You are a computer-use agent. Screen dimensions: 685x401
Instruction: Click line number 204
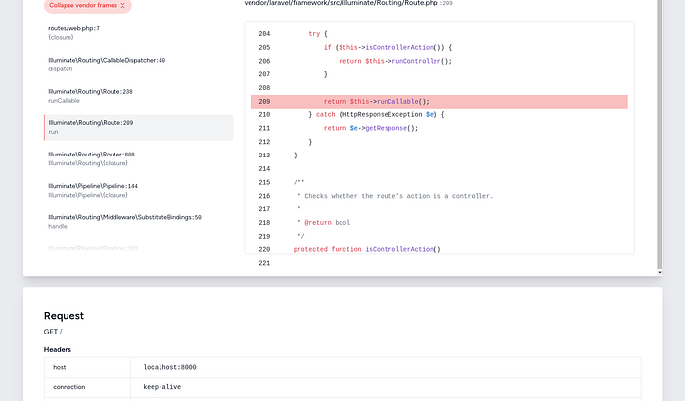[264, 33]
